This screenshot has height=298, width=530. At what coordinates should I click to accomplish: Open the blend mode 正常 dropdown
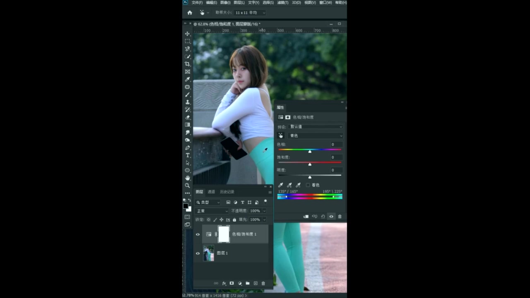click(x=211, y=211)
